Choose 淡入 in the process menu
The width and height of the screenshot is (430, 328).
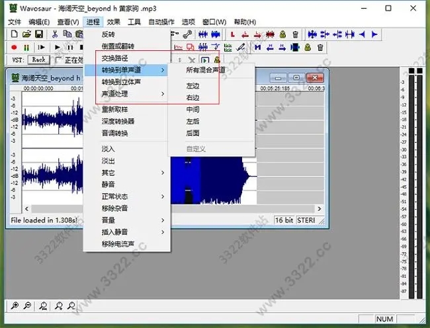coord(108,149)
